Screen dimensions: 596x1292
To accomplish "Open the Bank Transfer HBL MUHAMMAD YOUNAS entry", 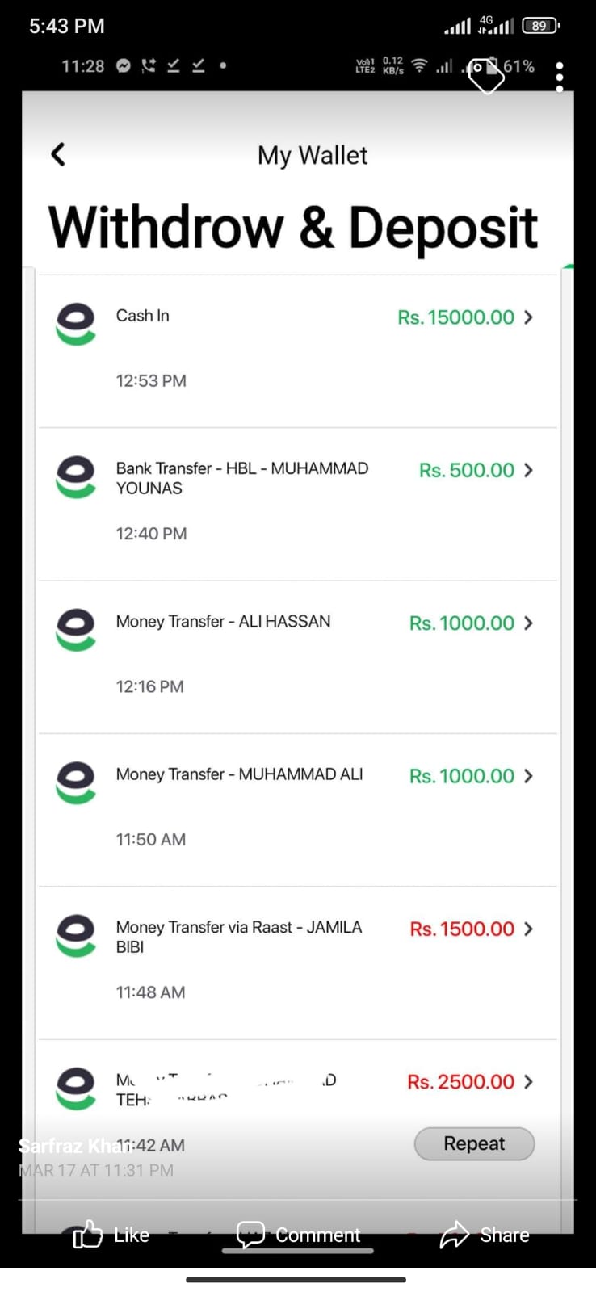I will pos(241,478).
